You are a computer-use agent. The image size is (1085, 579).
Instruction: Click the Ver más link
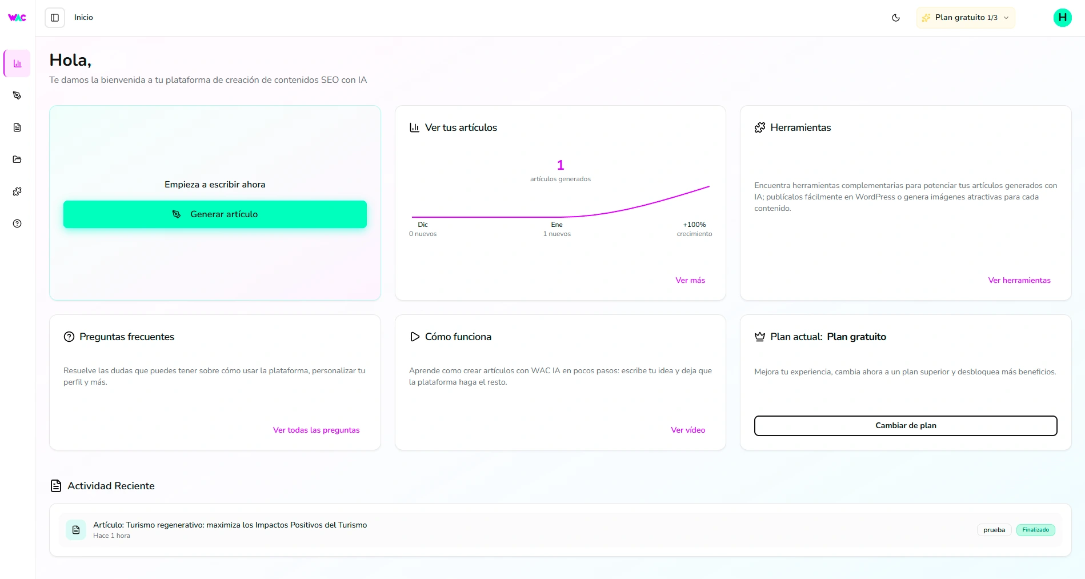tap(690, 280)
